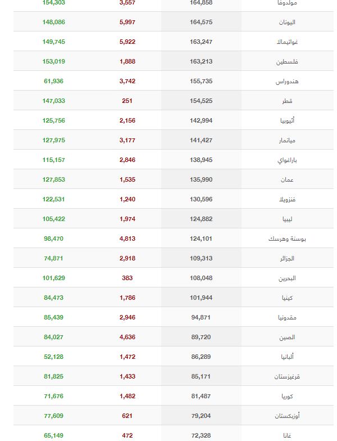Viewport: 337px width, 441px height.
Task: Select the قرغيزستان country name
Action: tap(287, 376)
